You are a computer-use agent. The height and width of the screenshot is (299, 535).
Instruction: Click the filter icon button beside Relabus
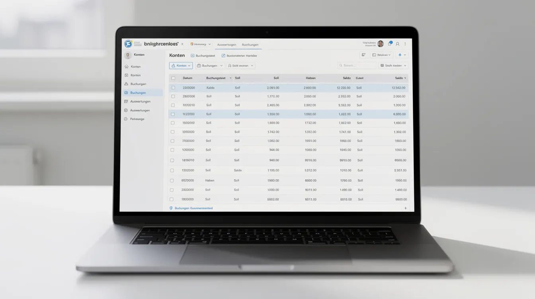point(363,55)
